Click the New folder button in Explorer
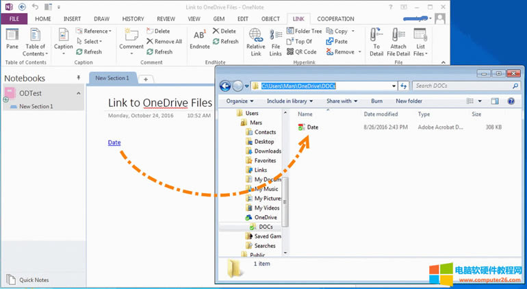527x289 pixels. tap(409, 101)
